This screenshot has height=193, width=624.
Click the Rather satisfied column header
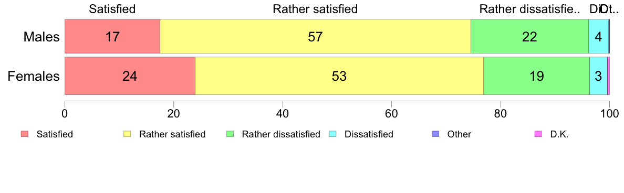315,9
